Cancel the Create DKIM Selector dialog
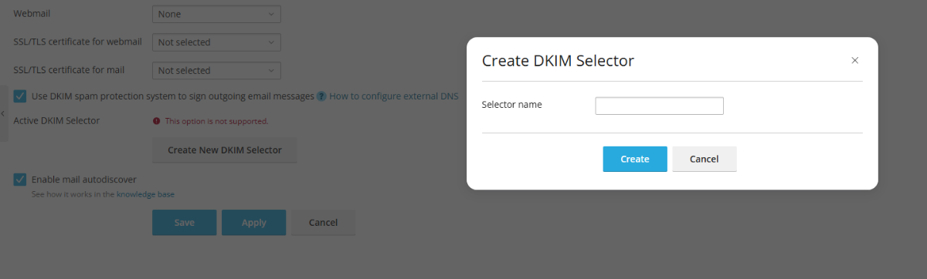The height and width of the screenshot is (279, 927). 705,159
